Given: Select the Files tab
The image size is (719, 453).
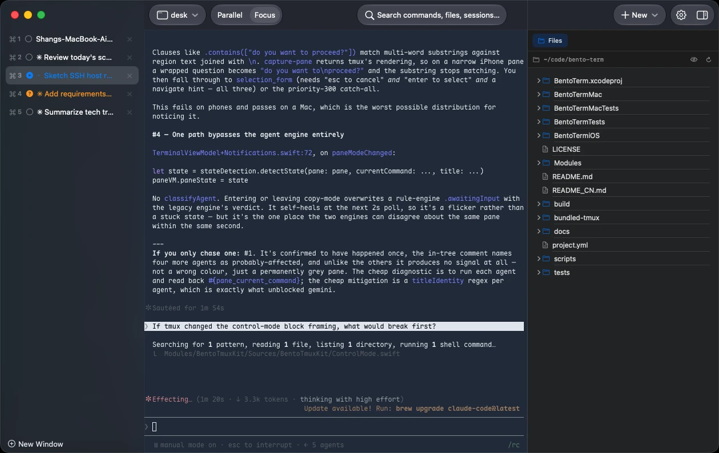Looking at the screenshot, I should click(x=550, y=41).
